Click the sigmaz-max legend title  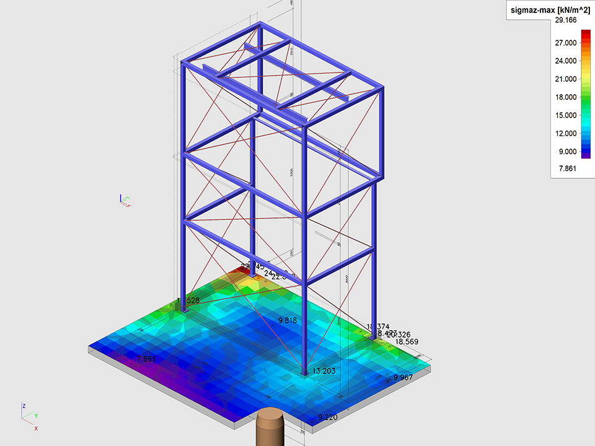click(549, 9)
